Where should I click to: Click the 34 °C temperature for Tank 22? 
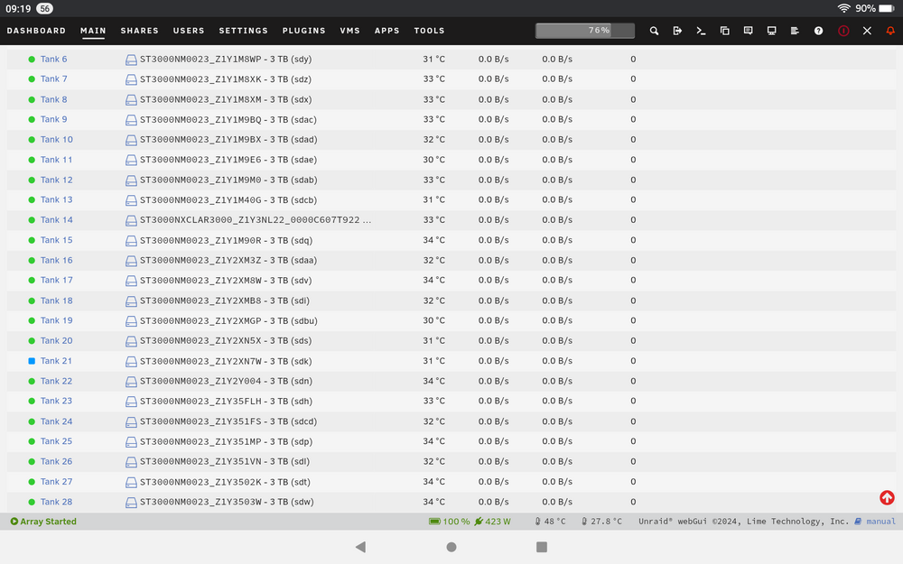point(433,381)
